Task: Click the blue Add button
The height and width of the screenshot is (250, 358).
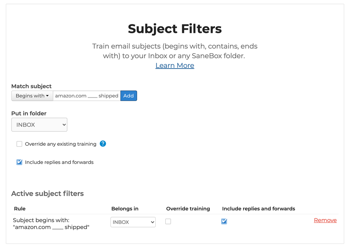Action: coord(129,96)
